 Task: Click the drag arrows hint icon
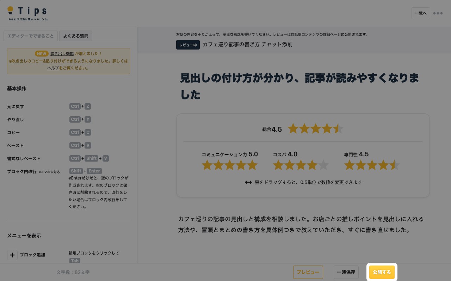248,183
